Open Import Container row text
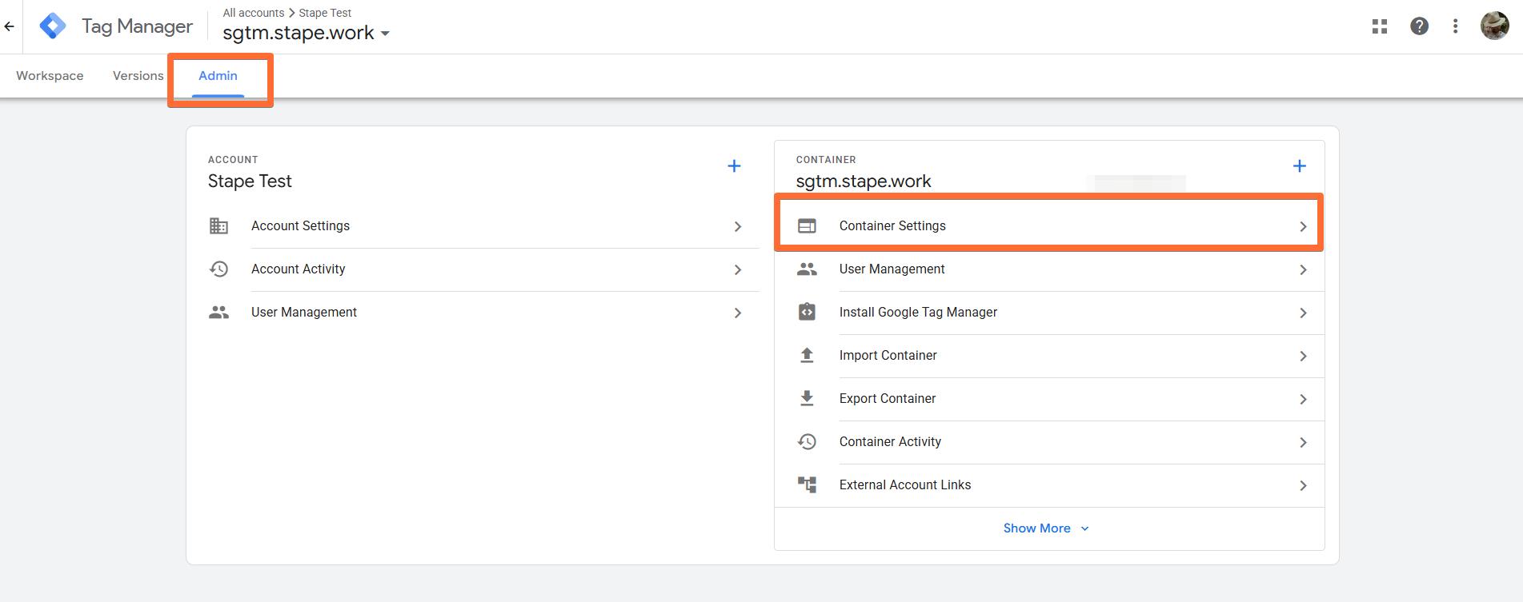 [x=888, y=355]
